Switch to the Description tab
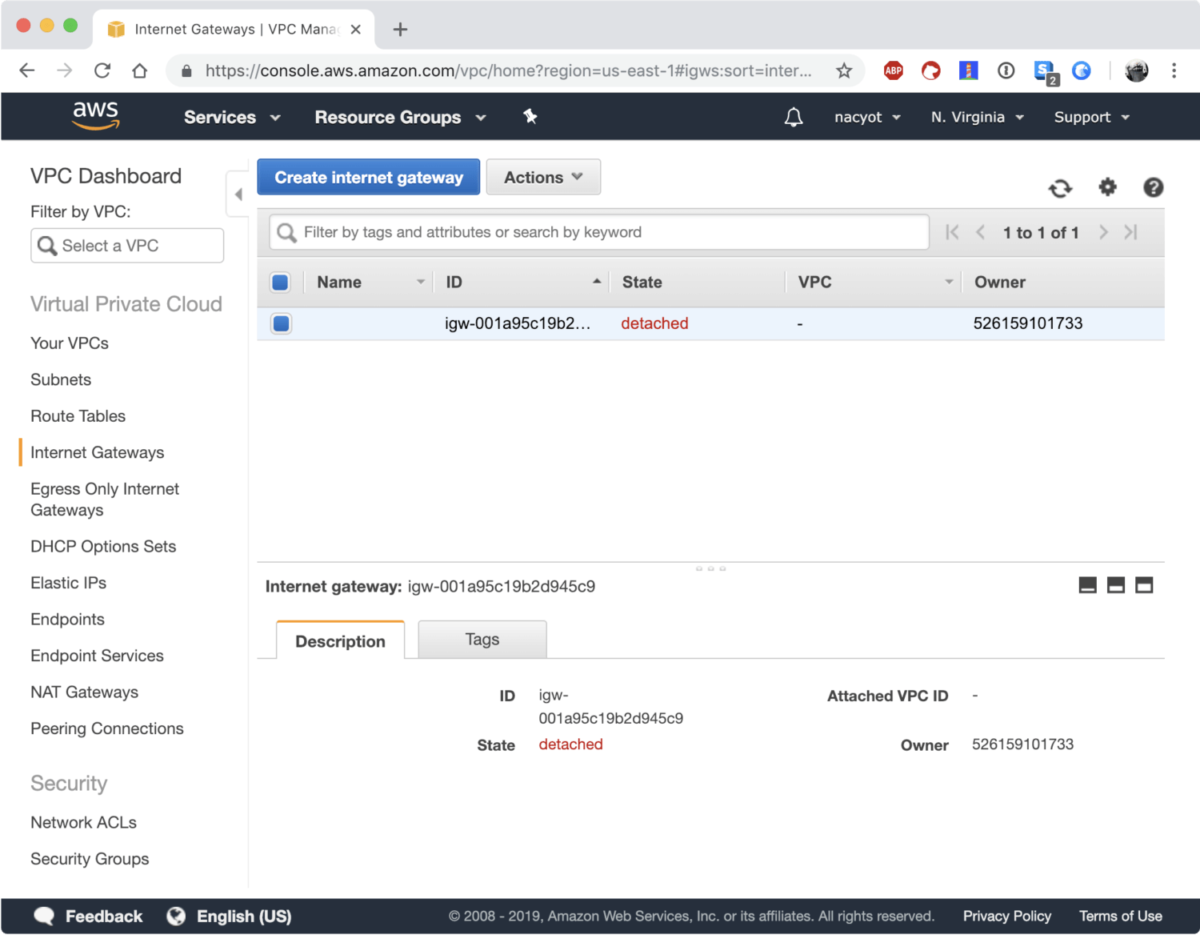 click(x=340, y=640)
